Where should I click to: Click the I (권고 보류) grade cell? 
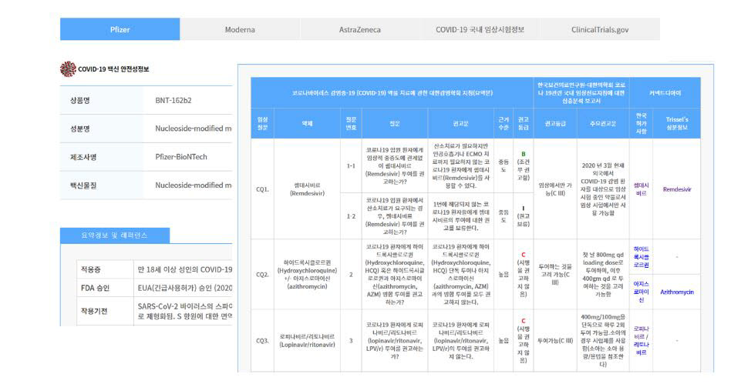(x=523, y=216)
